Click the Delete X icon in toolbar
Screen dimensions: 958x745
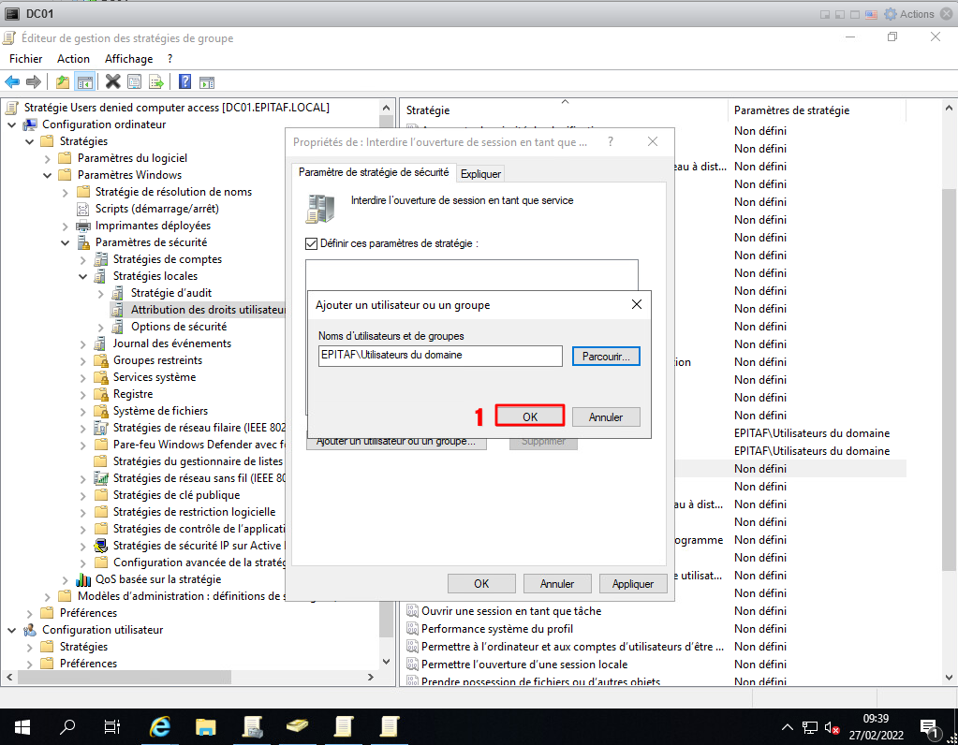(113, 81)
